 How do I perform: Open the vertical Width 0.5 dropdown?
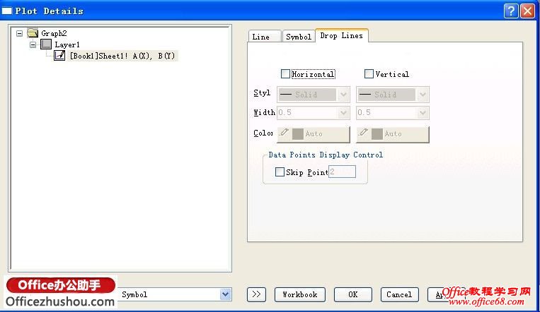point(423,113)
